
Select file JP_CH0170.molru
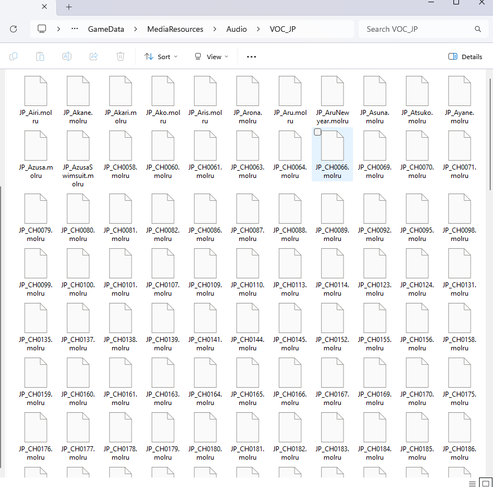coord(417,382)
